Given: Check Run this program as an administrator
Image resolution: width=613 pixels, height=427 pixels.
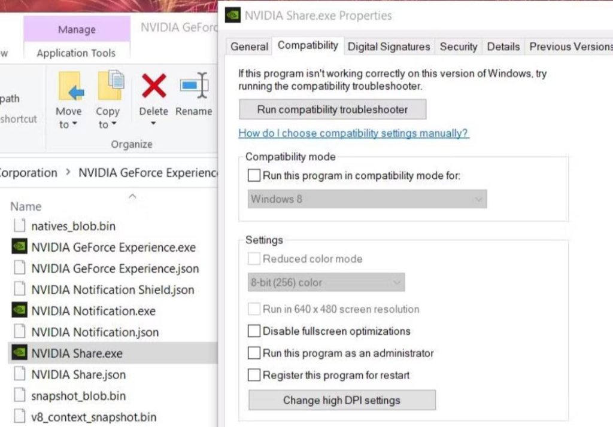Looking at the screenshot, I should click(254, 353).
